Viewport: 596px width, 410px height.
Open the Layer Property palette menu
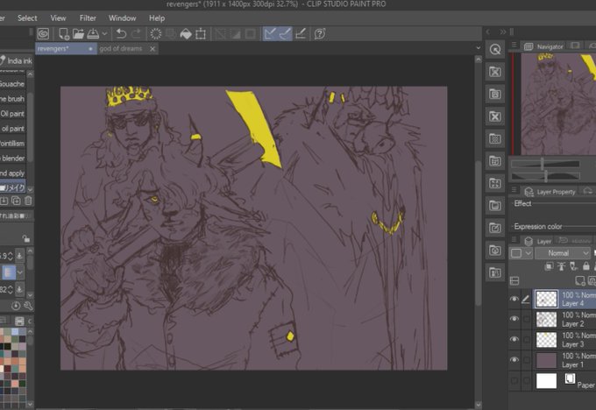pos(514,190)
